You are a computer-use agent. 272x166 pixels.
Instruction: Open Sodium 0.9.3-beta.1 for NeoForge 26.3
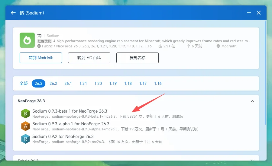coord(136,113)
